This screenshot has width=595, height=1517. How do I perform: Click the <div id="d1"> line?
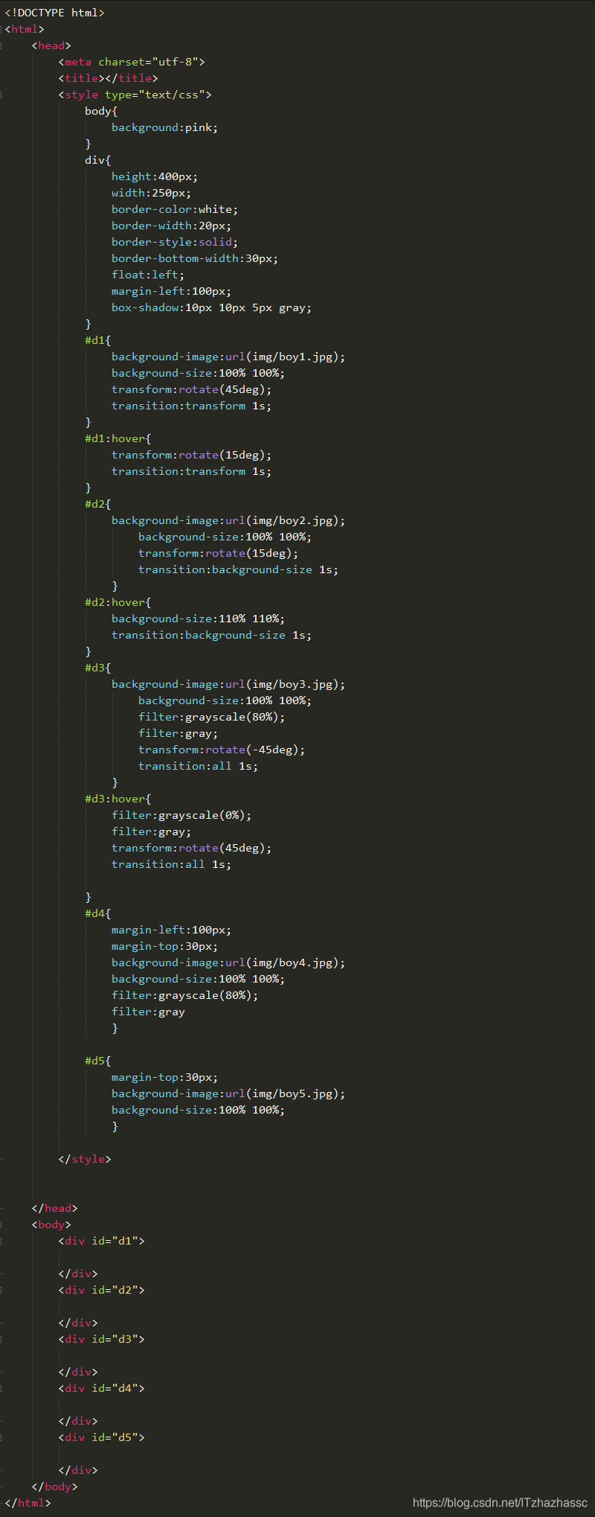click(101, 1241)
